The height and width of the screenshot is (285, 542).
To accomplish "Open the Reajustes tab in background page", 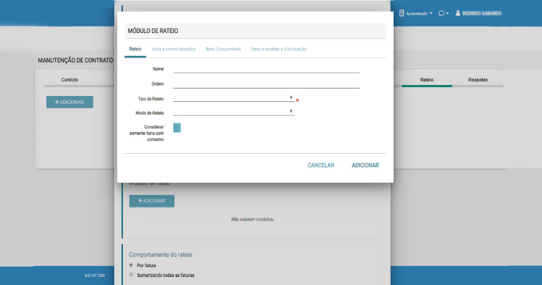I will click(x=478, y=80).
